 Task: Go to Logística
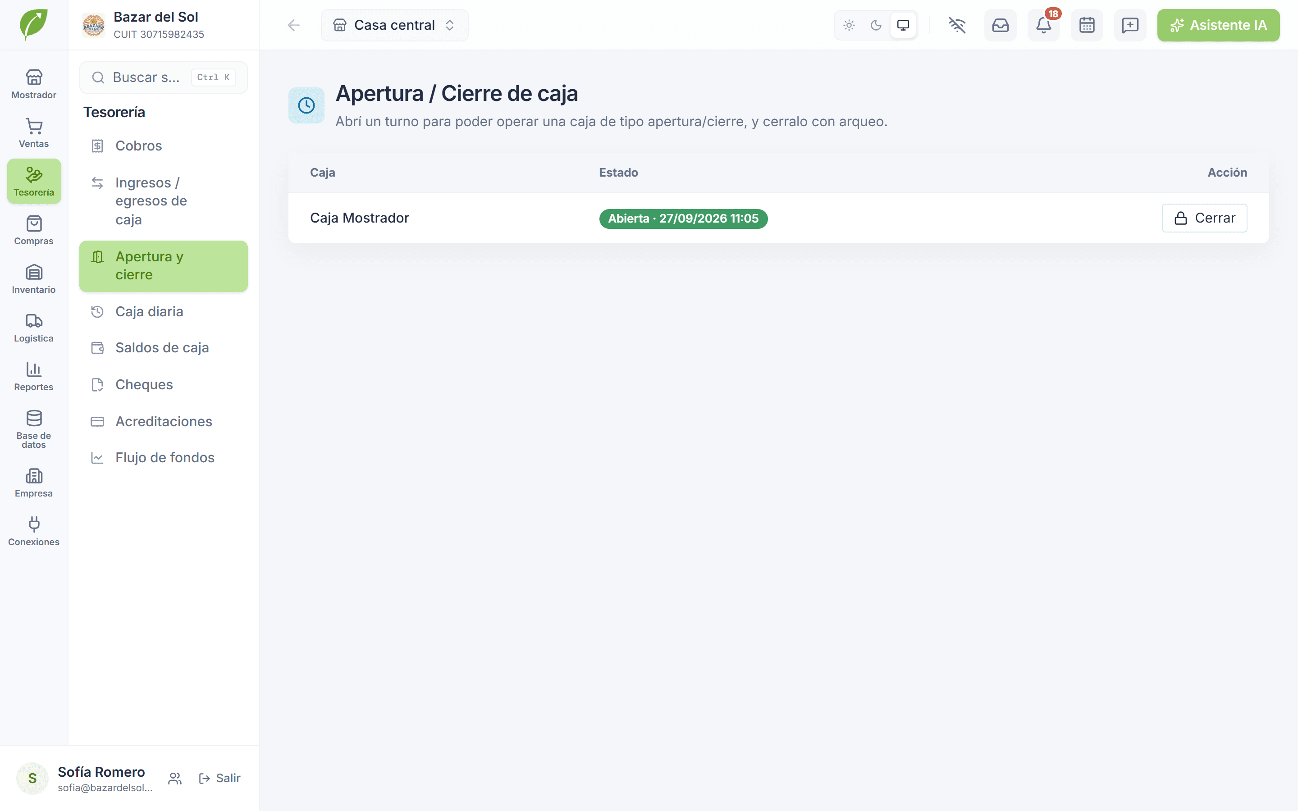pyautogui.click(x=34, y=328)
